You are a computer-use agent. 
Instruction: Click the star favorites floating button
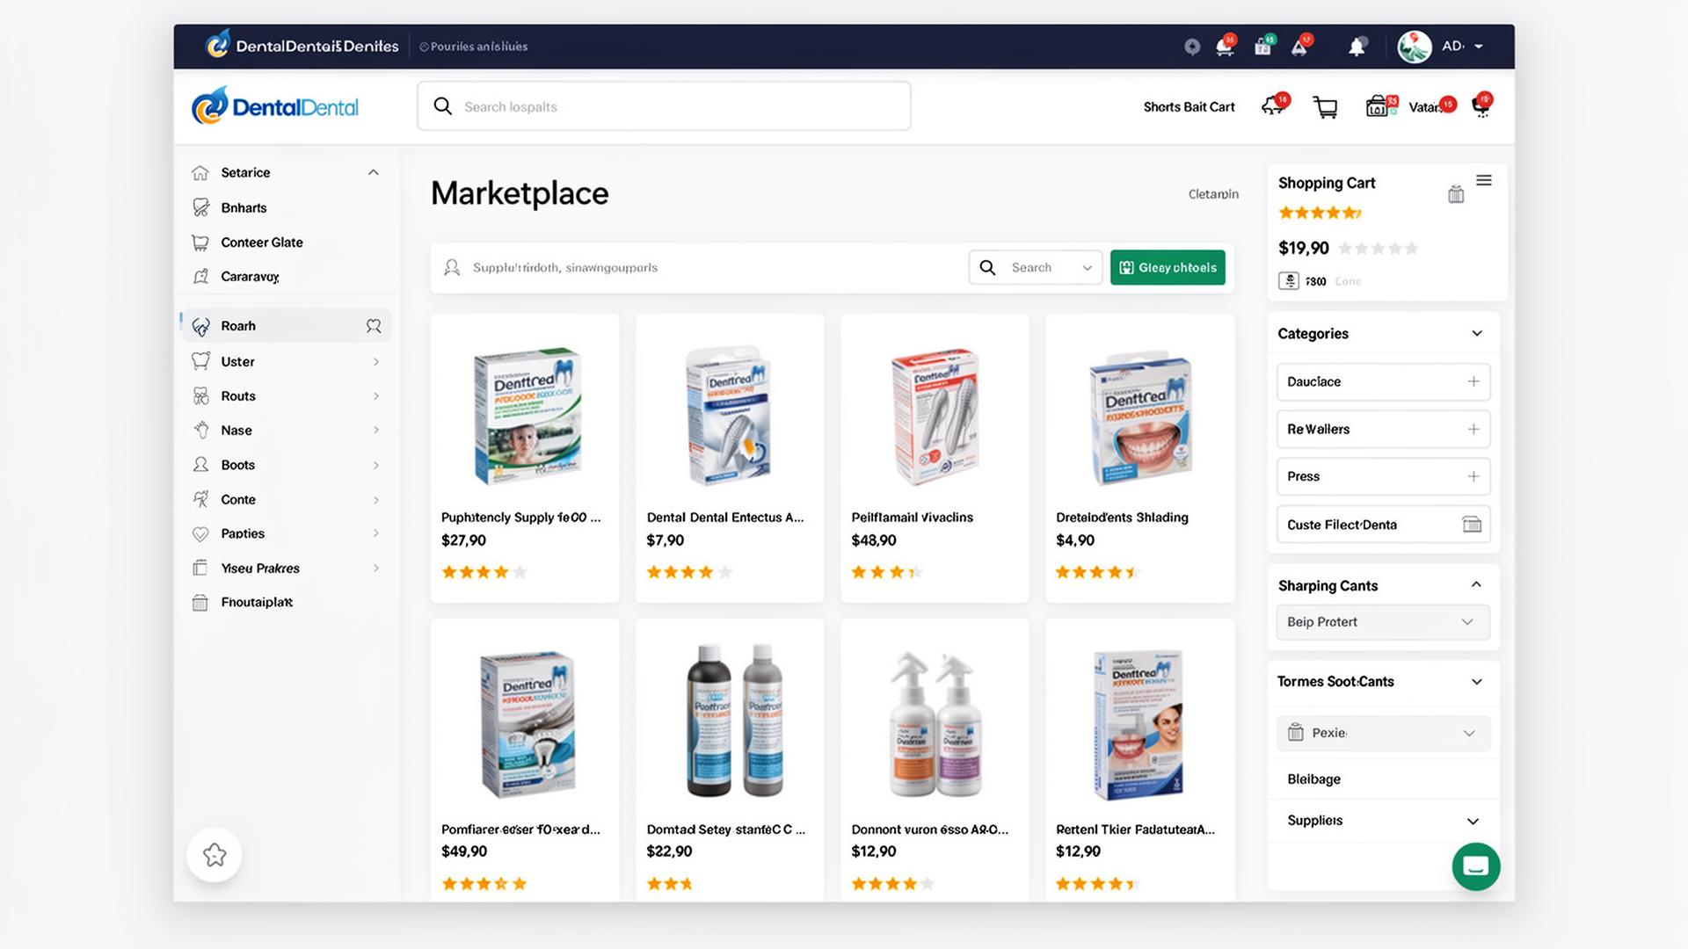[x=215, y=854]
